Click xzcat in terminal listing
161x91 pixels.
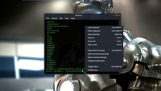(x=50, y=37)
